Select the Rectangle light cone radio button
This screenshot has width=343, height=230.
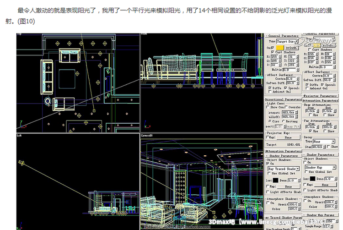click(283, 121)
